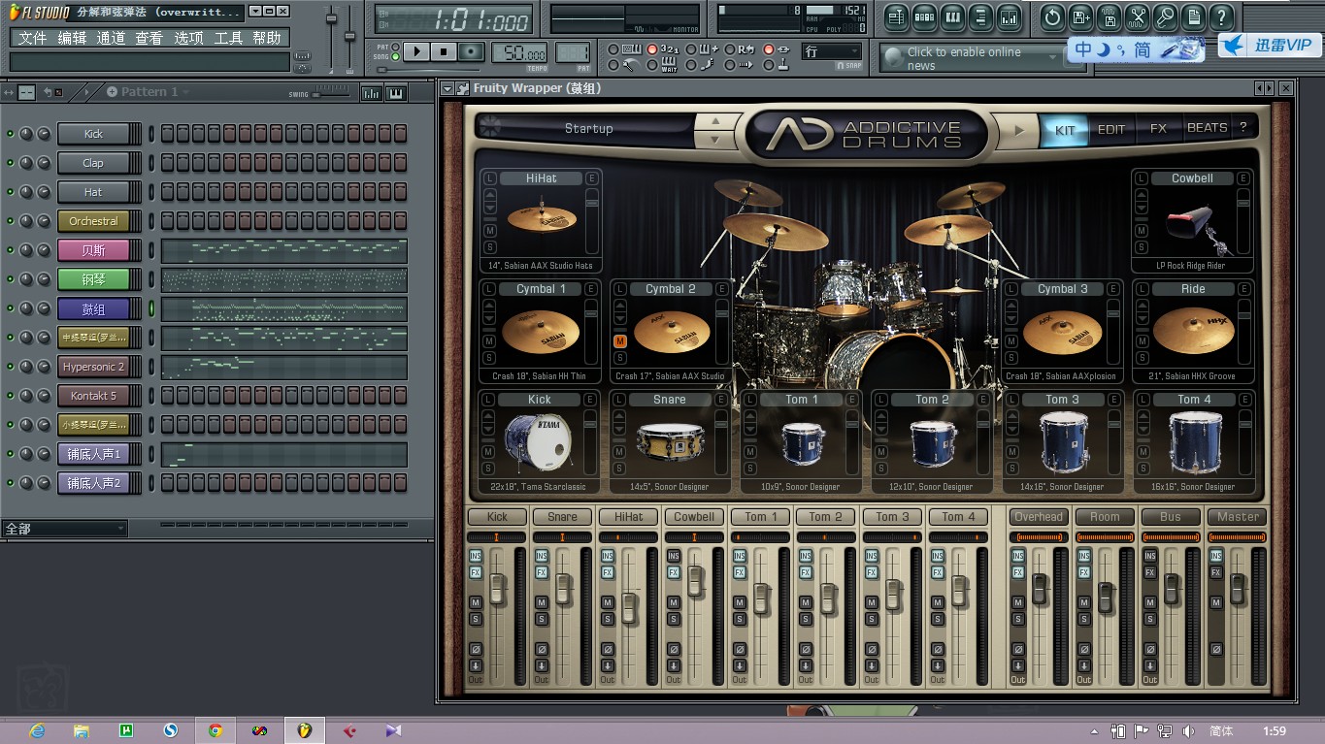
Task: Click the Master mixer strip label
Action: (x=1238, y=517)
